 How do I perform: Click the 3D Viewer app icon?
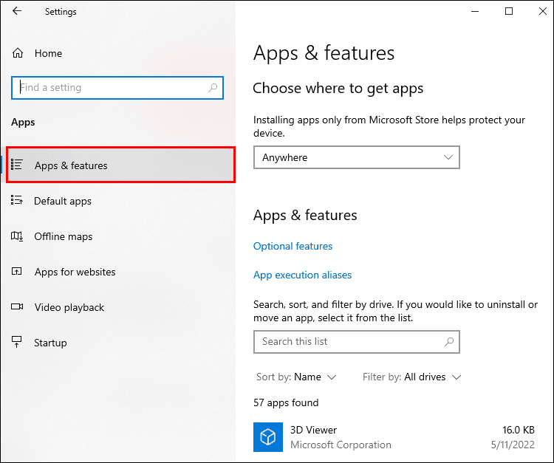point(268,437)
